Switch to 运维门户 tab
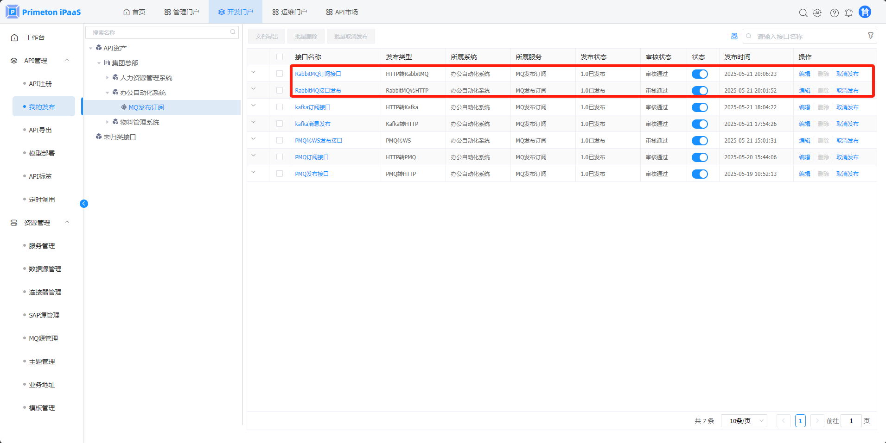The height and width of the screenshot is (443, 886). 289,12
